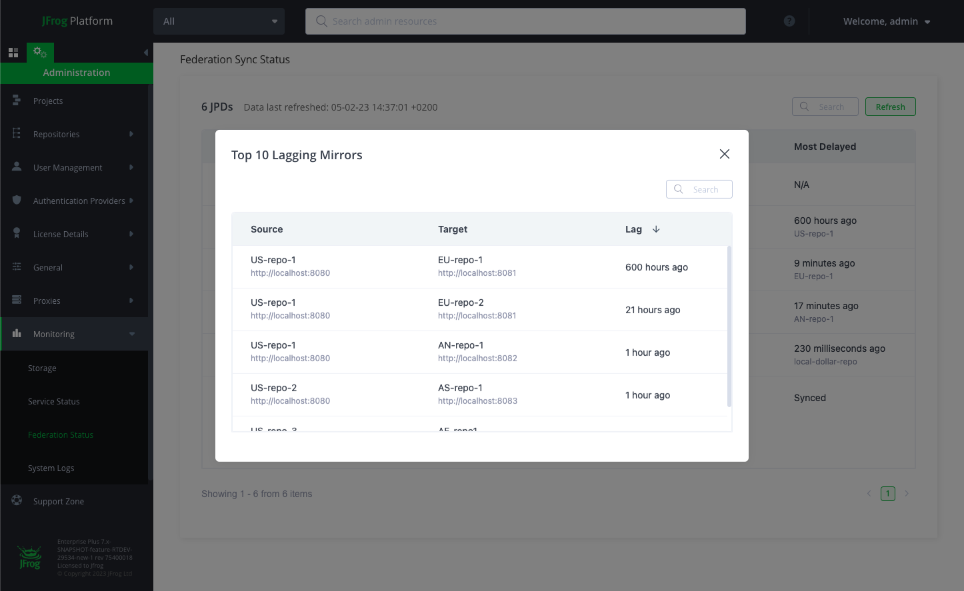Open the Support Zone menu item
Image resolution: width=964 pixels, height=591 pixels.
pyautogui.click(x=59, y=501)
